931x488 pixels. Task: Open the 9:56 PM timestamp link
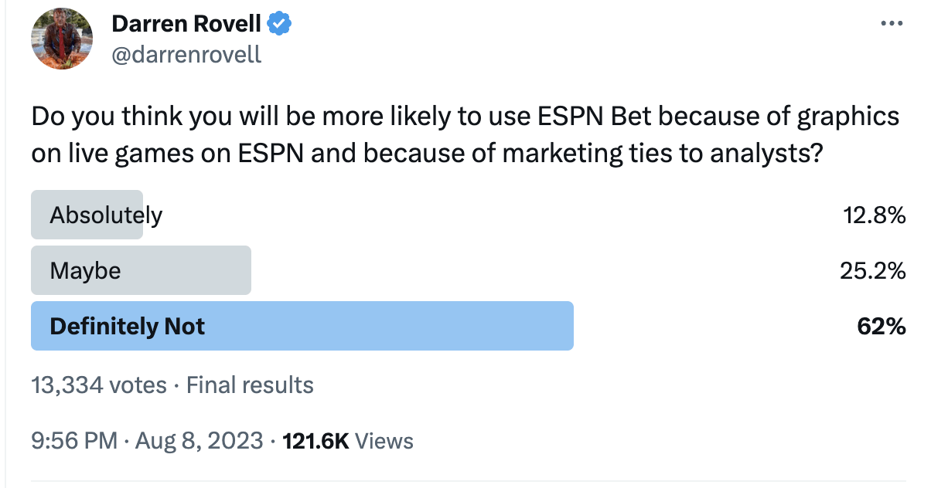click(x=73, y=441)
